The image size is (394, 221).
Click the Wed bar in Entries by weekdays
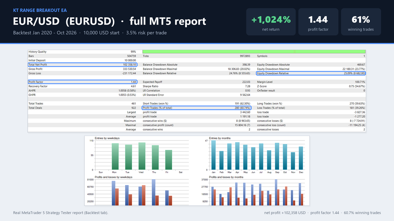point(142,156)
